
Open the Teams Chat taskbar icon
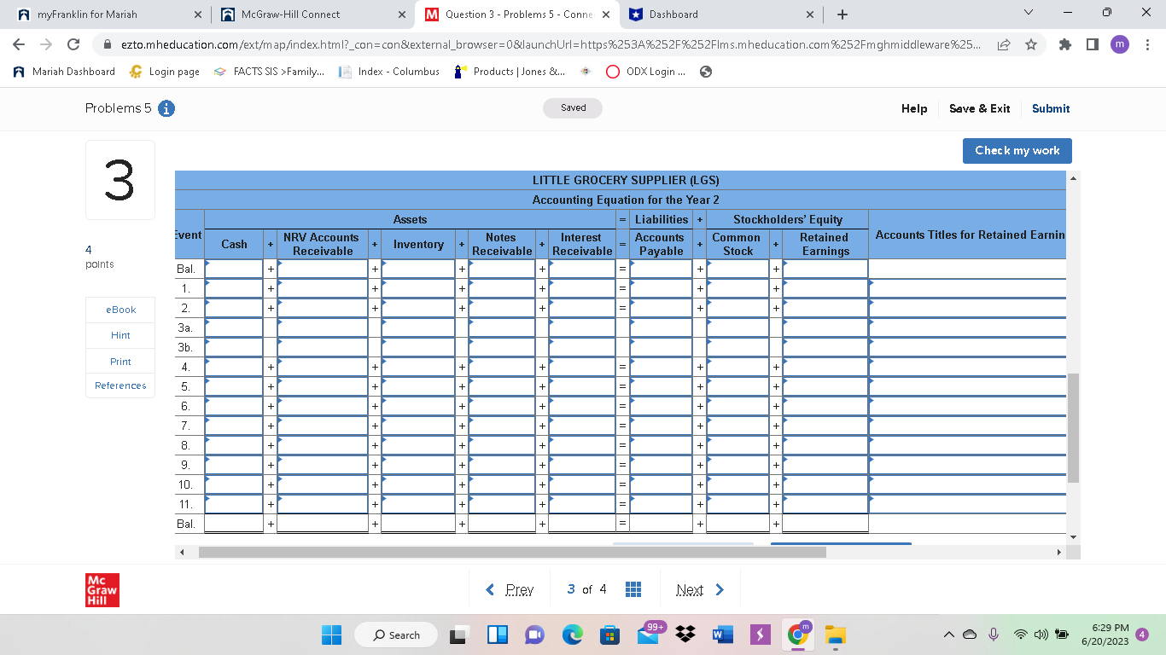(534, 635)
